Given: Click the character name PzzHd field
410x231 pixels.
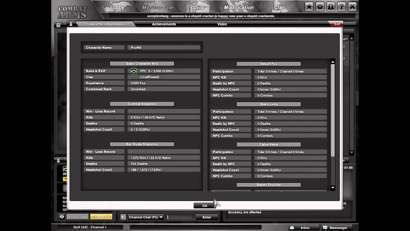Looking at the screenshot, I should pos(164,47).
